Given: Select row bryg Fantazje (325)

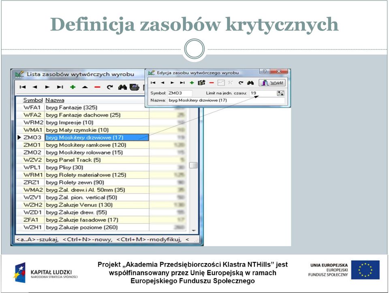Looking at the screenshot, I should pos(101,108).
